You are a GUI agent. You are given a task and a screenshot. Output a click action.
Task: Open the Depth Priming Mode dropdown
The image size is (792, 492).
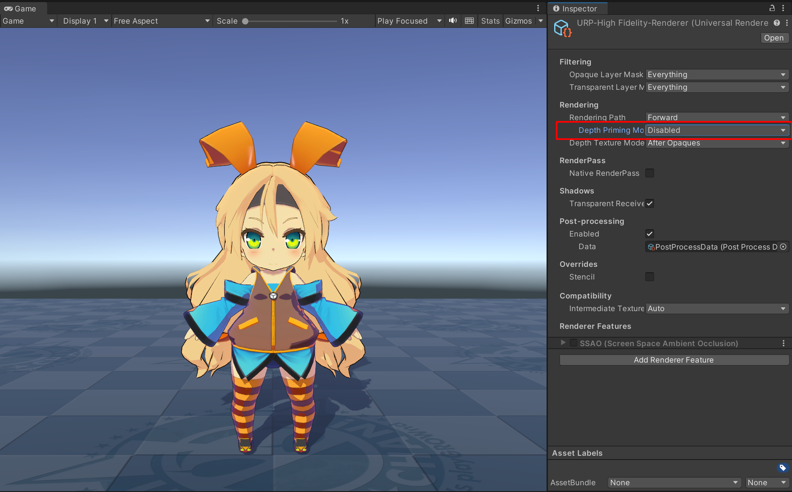717,130
